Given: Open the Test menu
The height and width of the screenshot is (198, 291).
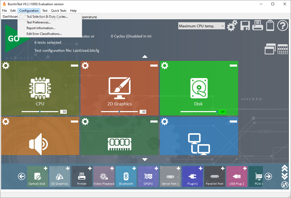Looking at the screenshot, I should 45,11.
